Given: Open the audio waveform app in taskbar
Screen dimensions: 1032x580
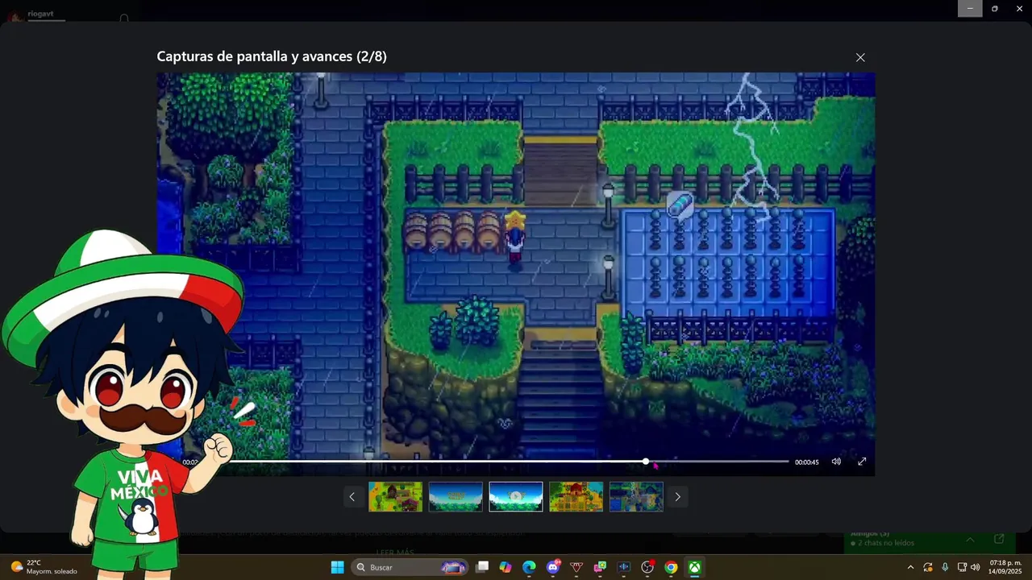Looking at the screenshot, I should (623, 567).
